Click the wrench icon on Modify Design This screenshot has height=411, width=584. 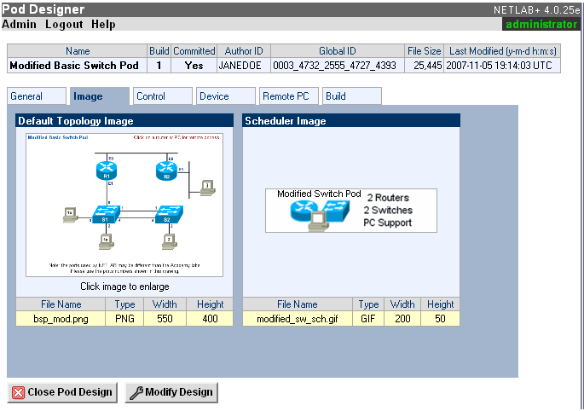[136, 392]
